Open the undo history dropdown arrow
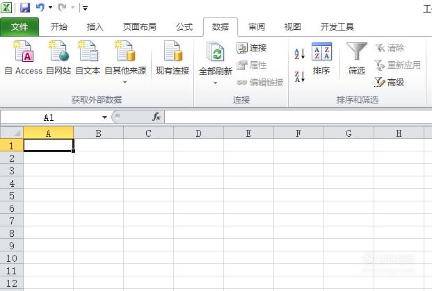 (x=50, y=8)
